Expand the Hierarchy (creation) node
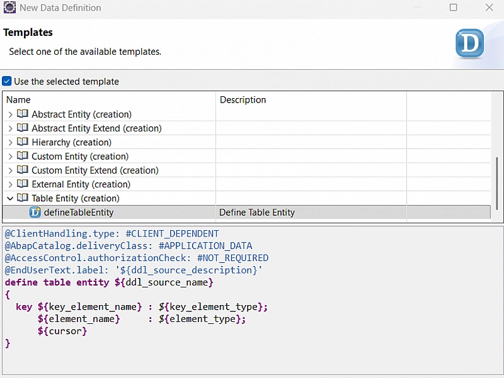 (x=10, y=142)
